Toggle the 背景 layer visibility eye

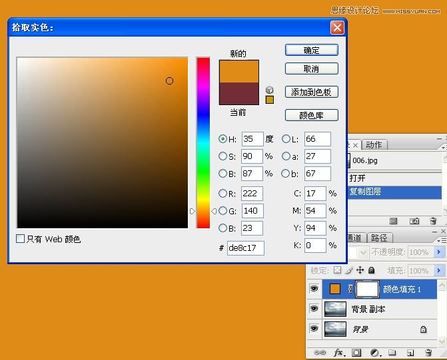tap(314, 329)
